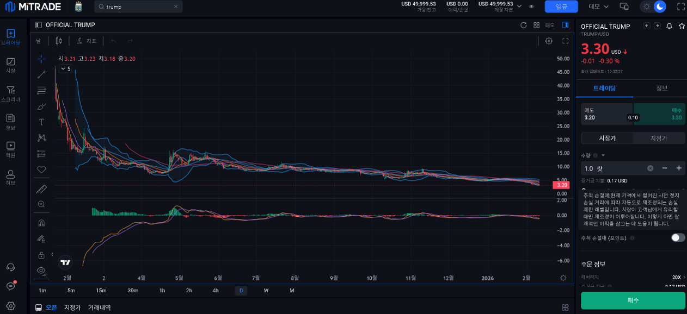Open price alert bell icon
The width and height of the screenshot is (687, 314).
pos(669,26)
